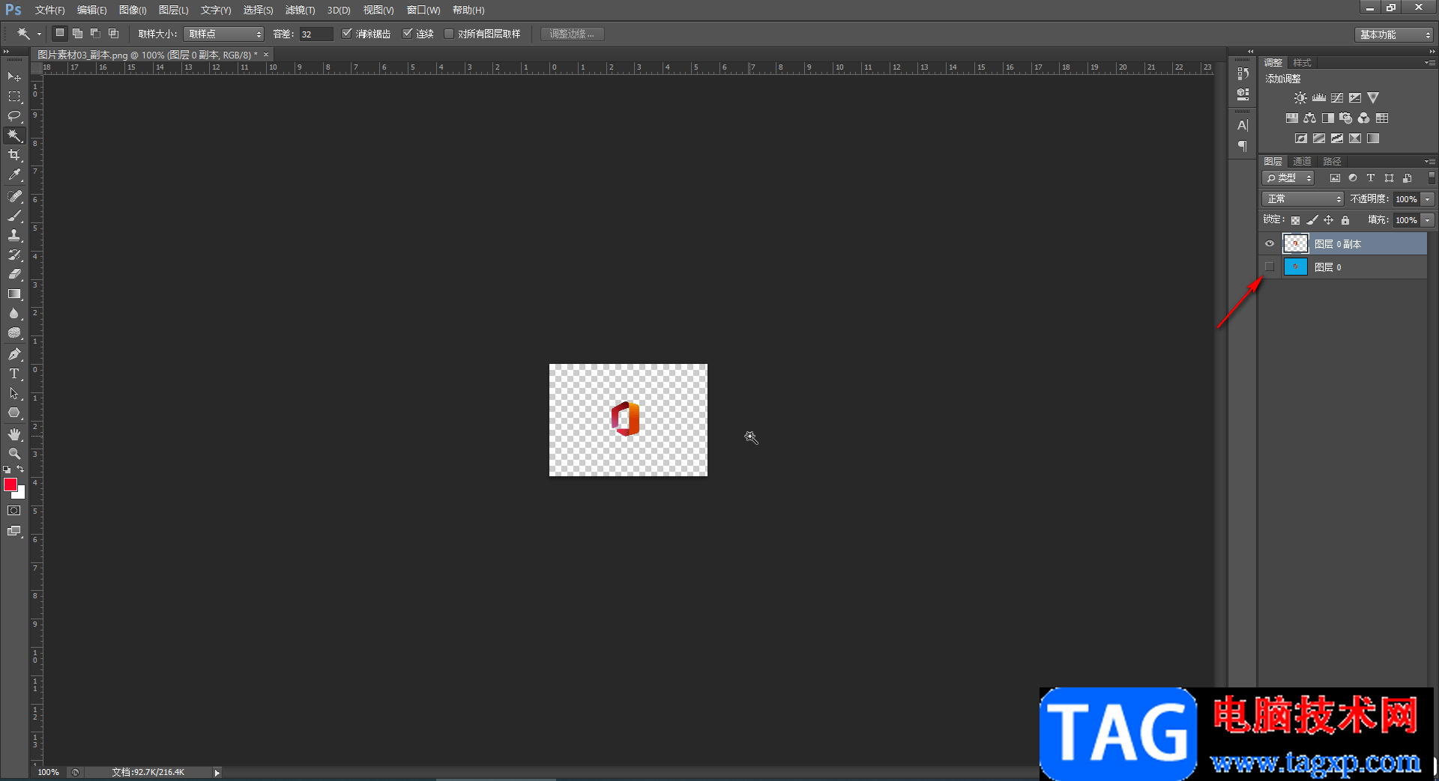Toggle the 消除锯齿 anti-alias checkbox
This screenshot has height=781, width=1439.
[347, 34]
